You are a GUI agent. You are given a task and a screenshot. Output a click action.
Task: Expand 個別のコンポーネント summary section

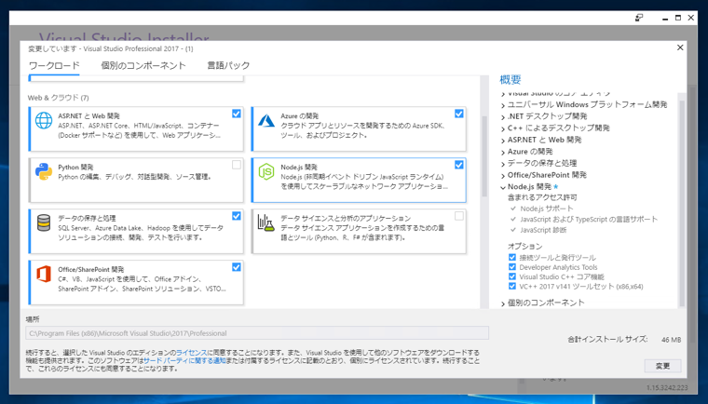point(503,303)
